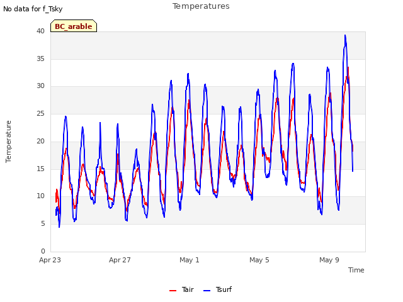The height and width of the screenshot is (302, 403).
Task: Click the 5 y-axis tick label
Action: 43,224
